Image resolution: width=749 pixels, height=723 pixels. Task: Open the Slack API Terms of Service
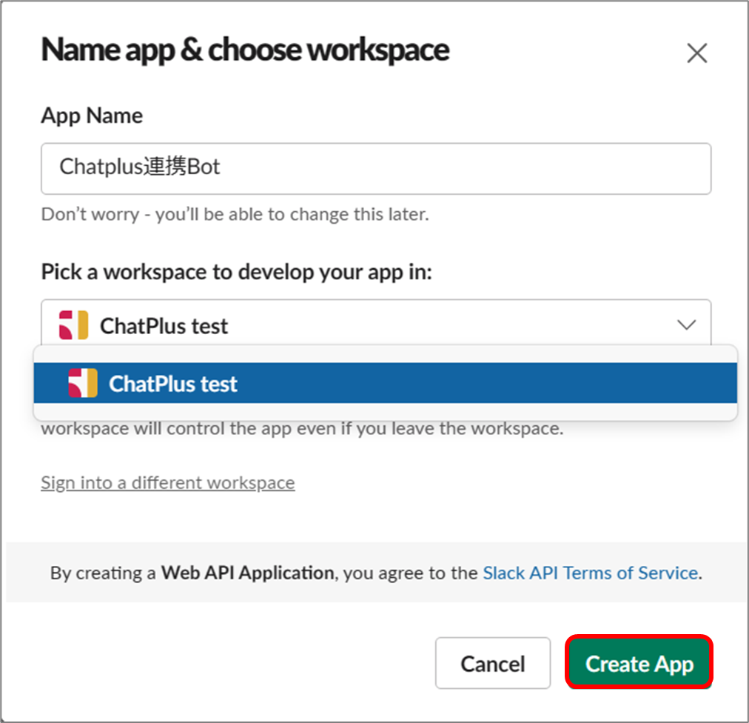(591, 573)
